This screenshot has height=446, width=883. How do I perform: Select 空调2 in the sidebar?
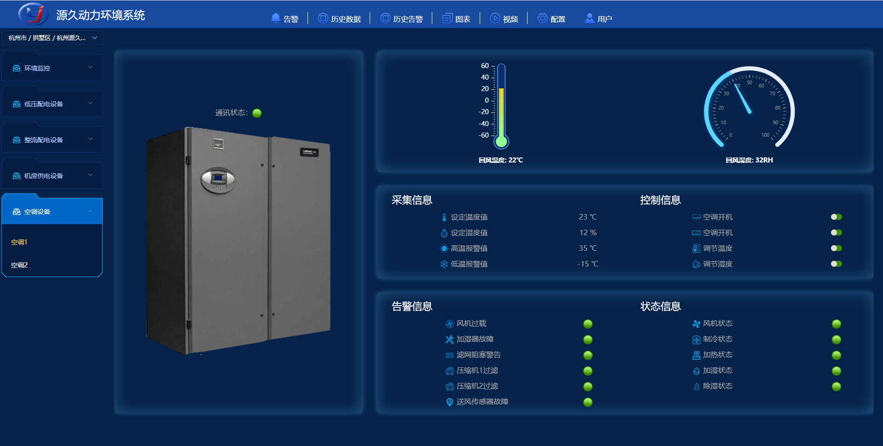coord(19,265)
